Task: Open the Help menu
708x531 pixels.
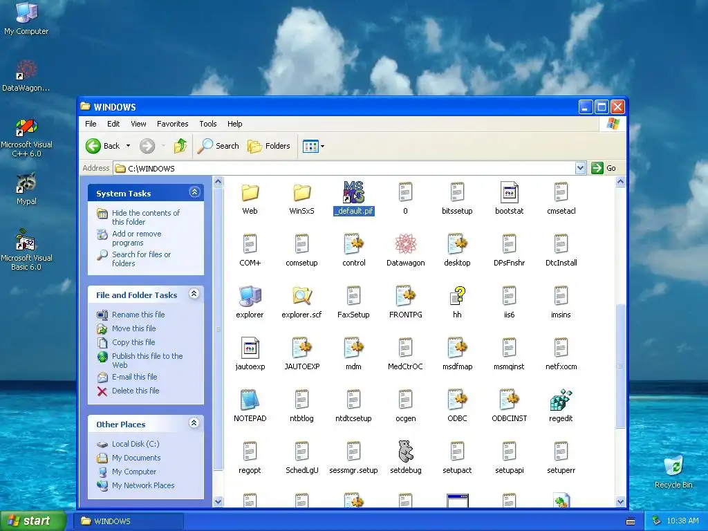Action: [235, 124]
